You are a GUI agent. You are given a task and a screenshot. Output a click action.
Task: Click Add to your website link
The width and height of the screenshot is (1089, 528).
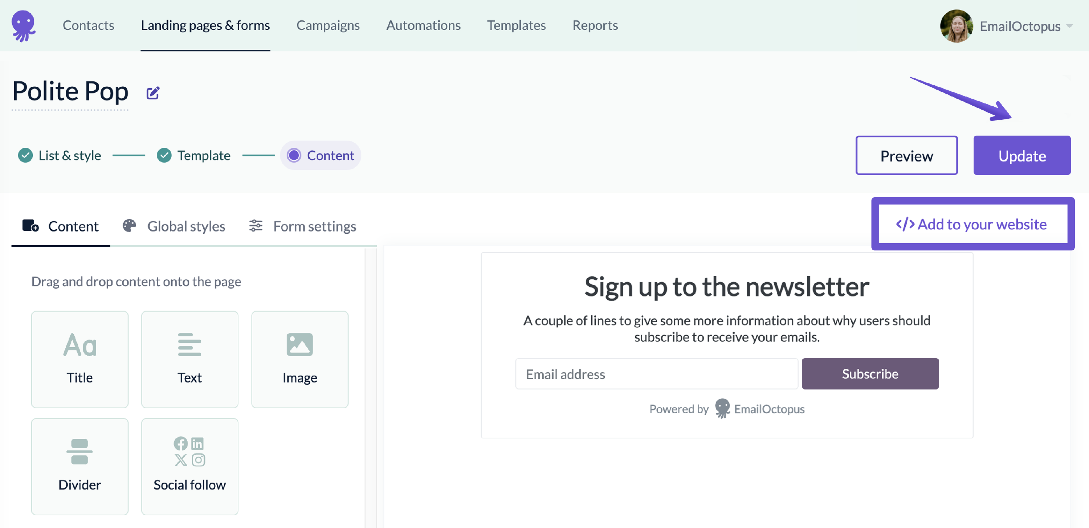[972, 224]
